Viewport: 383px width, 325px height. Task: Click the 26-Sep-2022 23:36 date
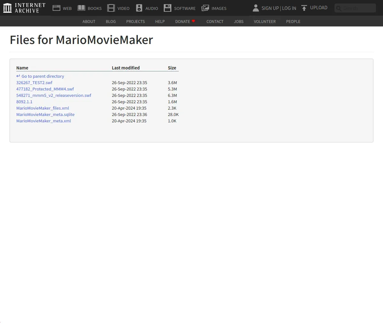(129, 114)
